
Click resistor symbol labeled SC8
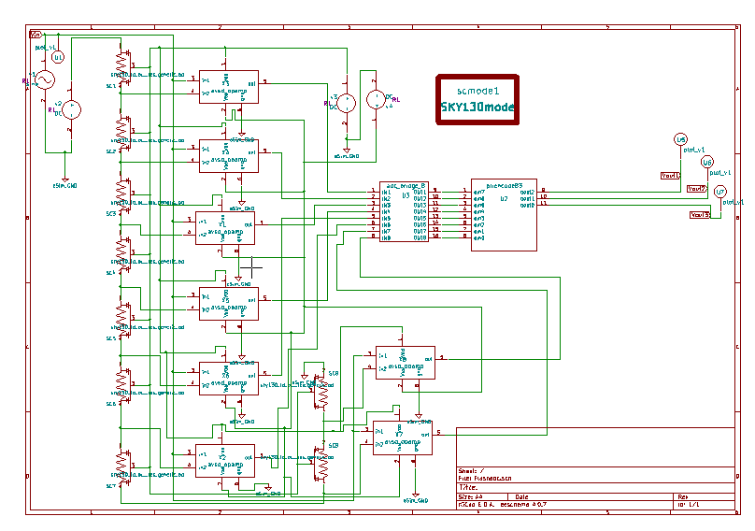click(321, 393)
